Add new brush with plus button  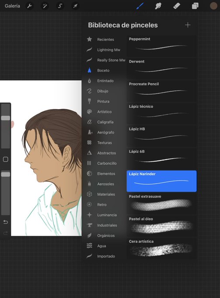point(188,25)
